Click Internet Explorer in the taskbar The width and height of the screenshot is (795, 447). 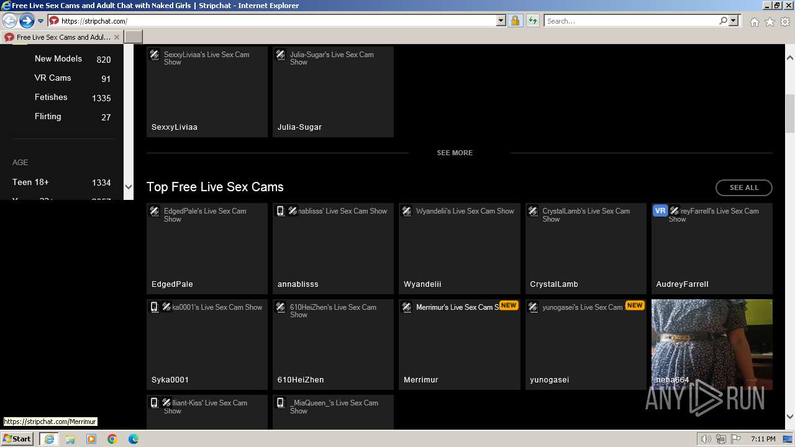click(48, 439)
